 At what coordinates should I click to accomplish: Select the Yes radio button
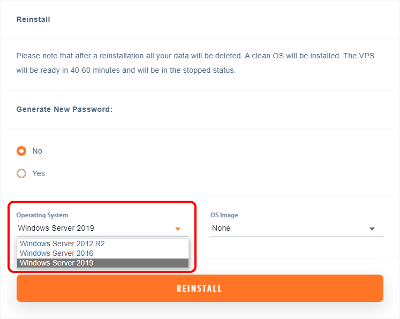click(x=21, y=173)
